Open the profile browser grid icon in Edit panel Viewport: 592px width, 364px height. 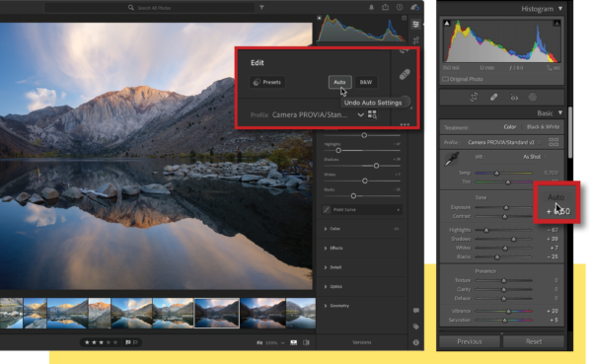coord(372,114)
